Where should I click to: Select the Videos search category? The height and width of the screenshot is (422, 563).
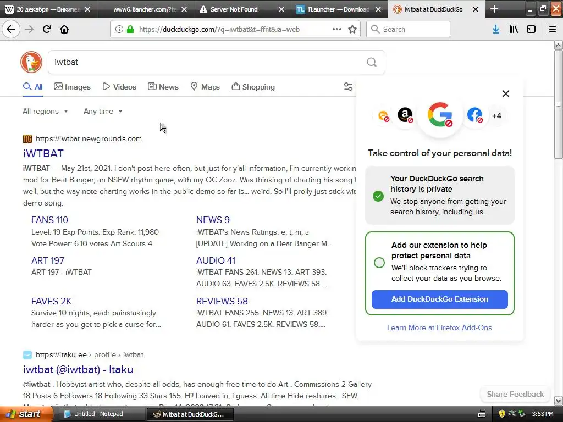click(x=119, y=87)
